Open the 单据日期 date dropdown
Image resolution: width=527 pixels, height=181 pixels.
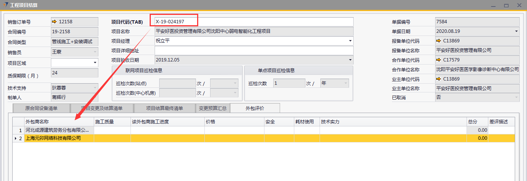pos(516,31)
